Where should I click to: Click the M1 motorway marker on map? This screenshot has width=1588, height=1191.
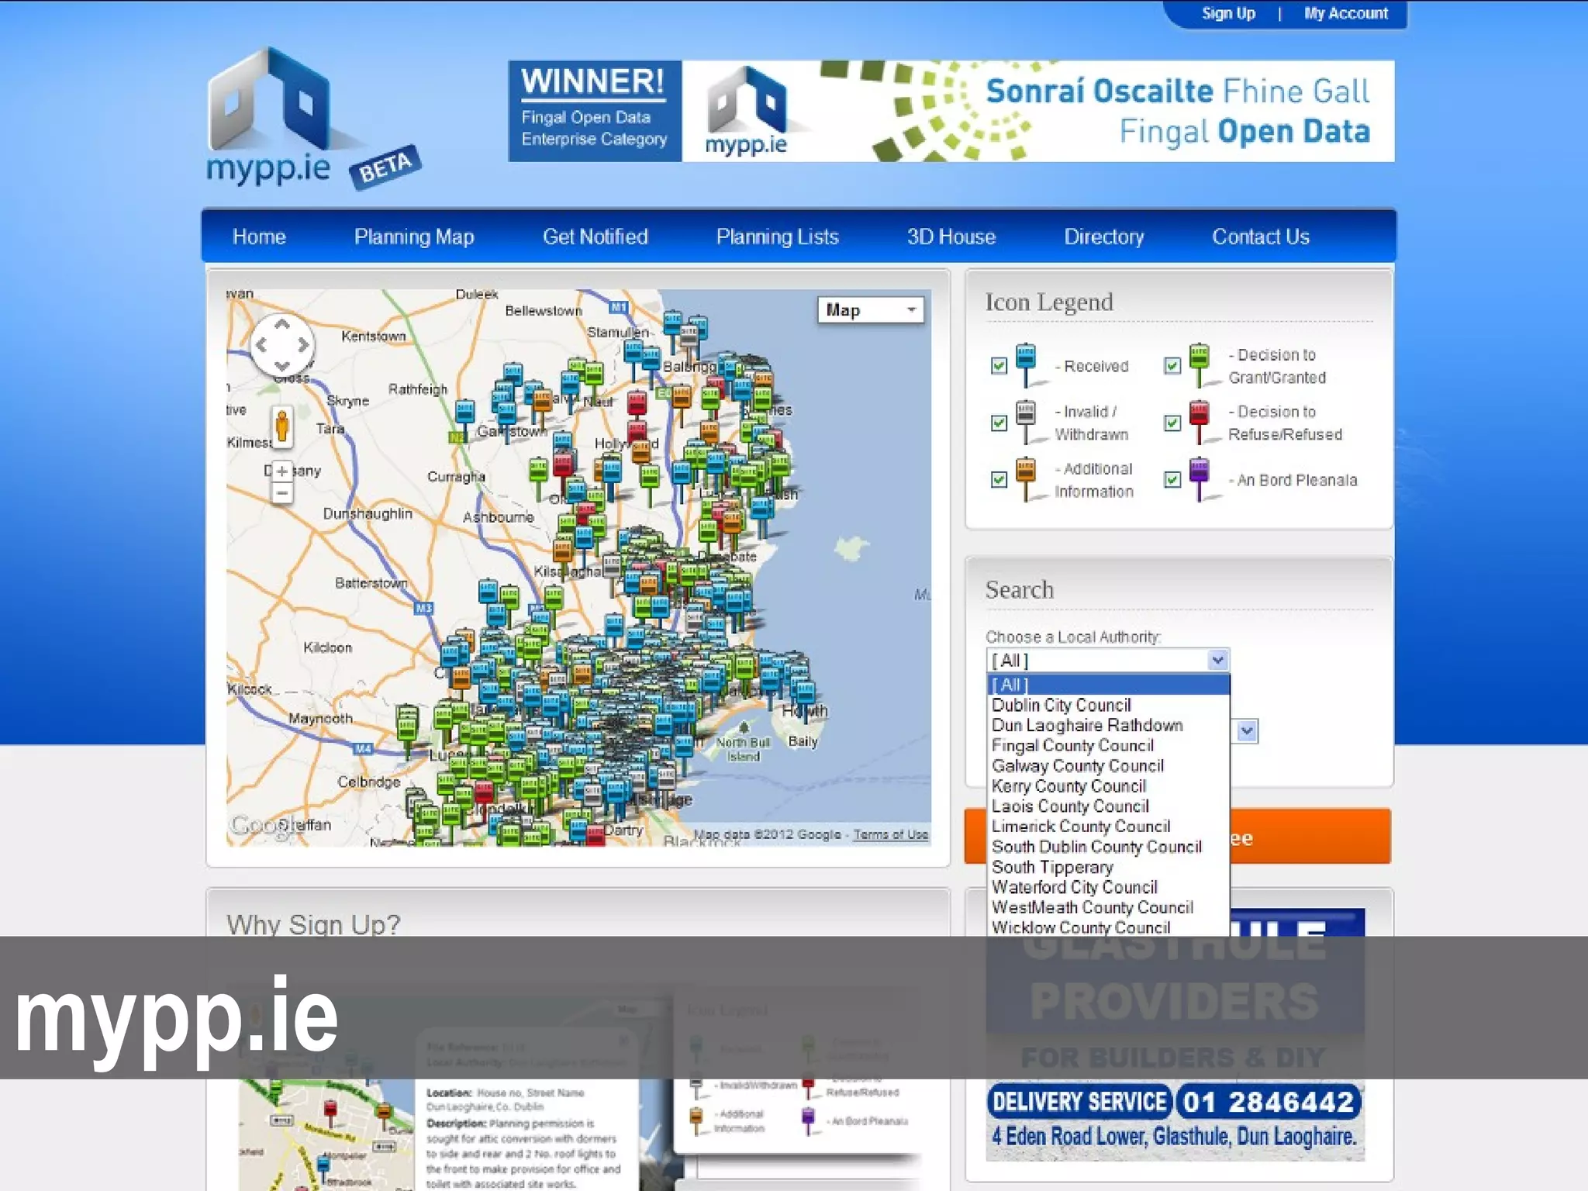618,307
